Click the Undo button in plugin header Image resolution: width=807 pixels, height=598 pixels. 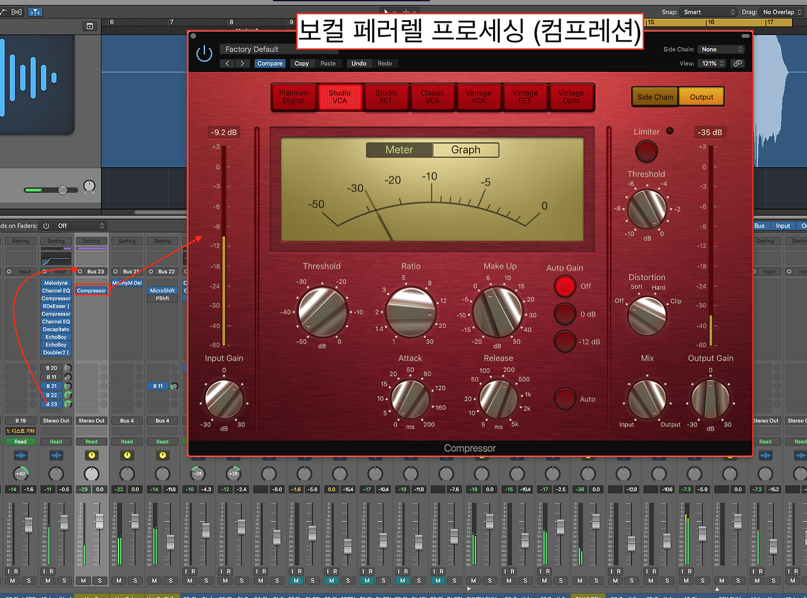tap(359, 64)
